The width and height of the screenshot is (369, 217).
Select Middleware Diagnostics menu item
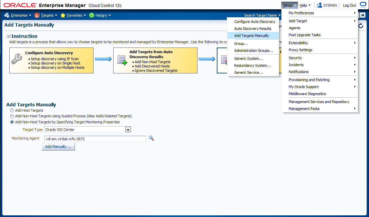320,94
